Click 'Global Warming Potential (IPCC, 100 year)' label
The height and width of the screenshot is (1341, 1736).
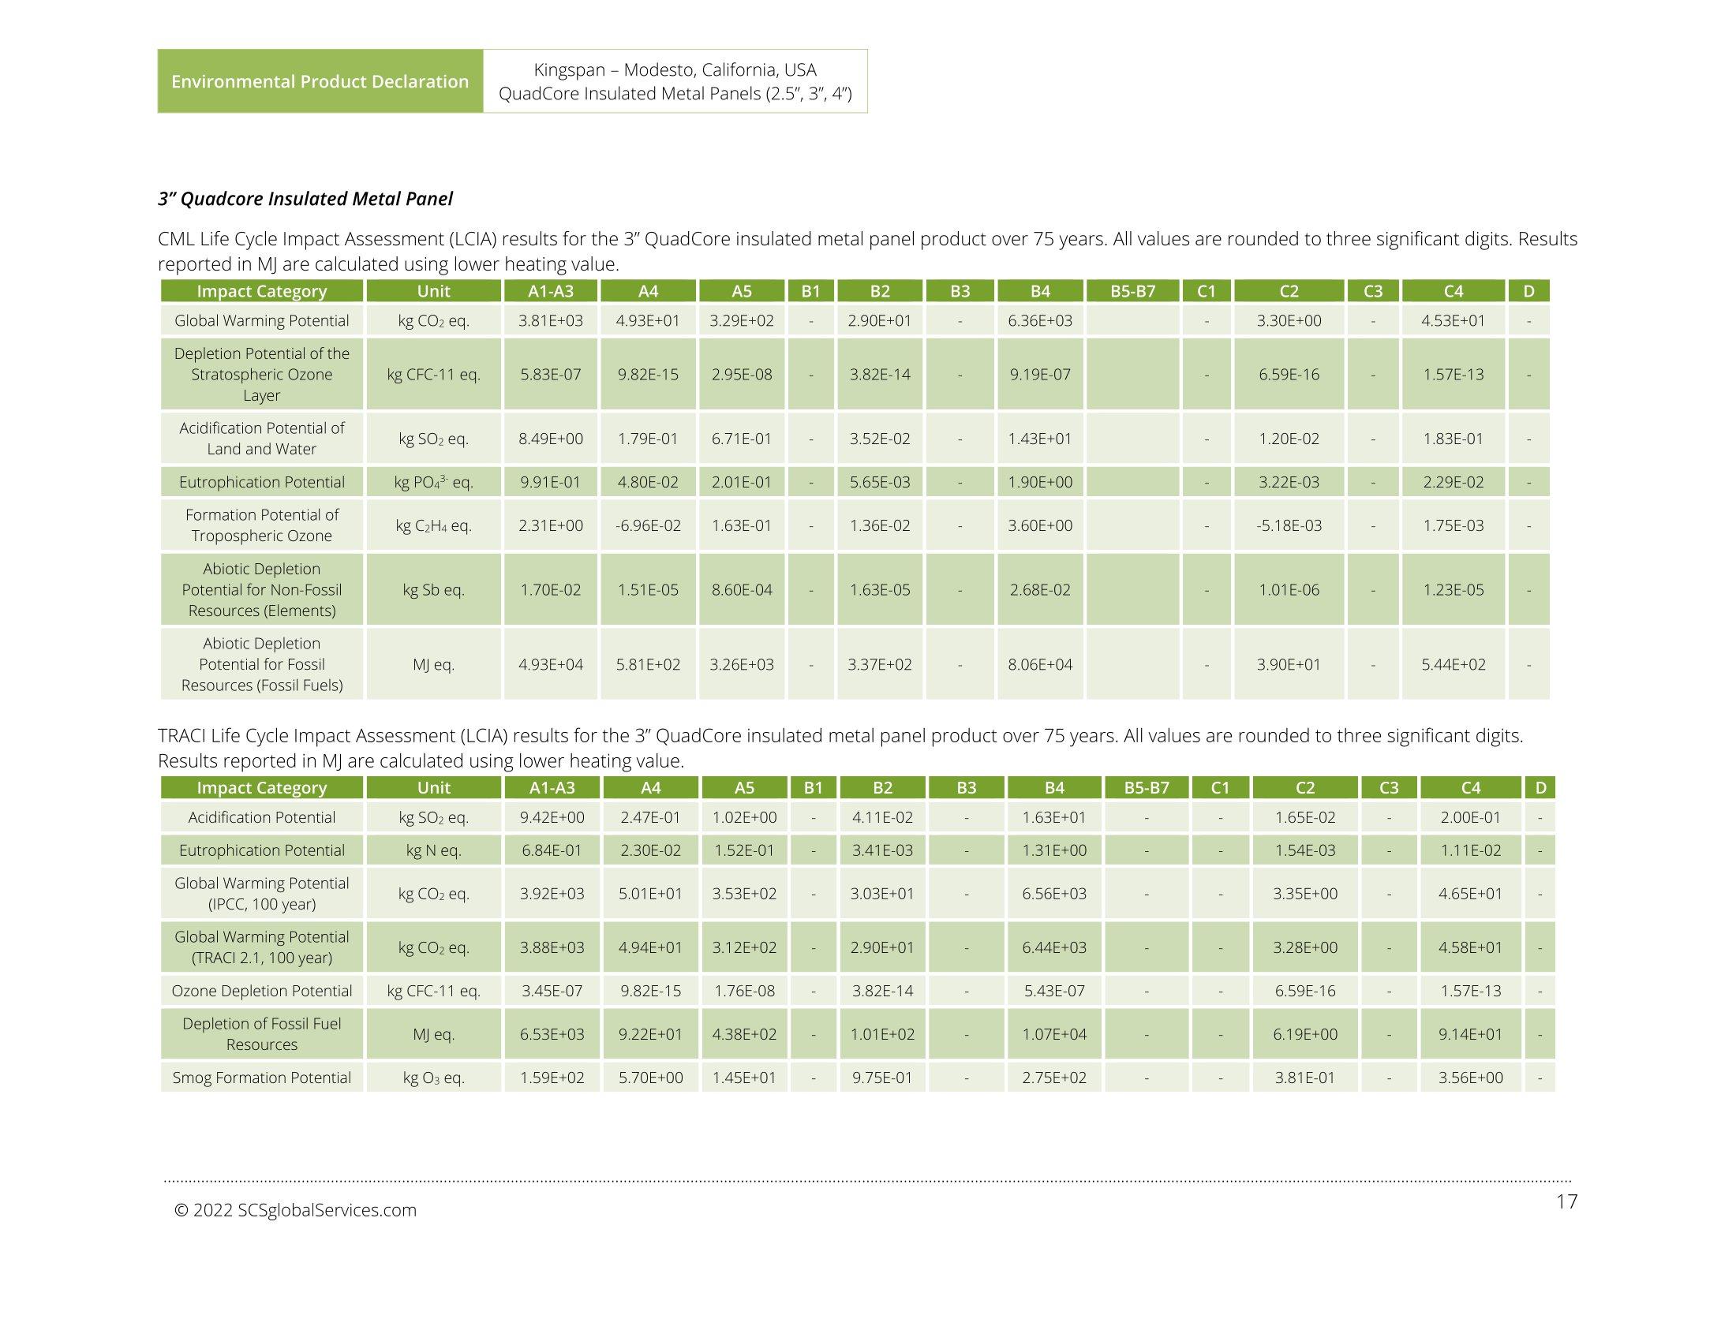tap(261, 894)
